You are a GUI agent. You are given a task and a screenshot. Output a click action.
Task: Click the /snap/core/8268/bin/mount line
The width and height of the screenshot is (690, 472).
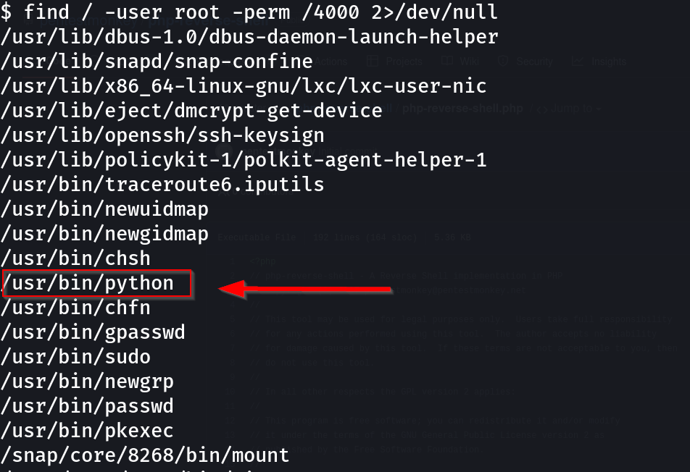click(145, 455)
